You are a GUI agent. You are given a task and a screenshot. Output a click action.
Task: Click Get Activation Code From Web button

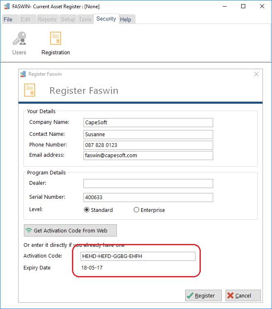click(x=70, y=230)
